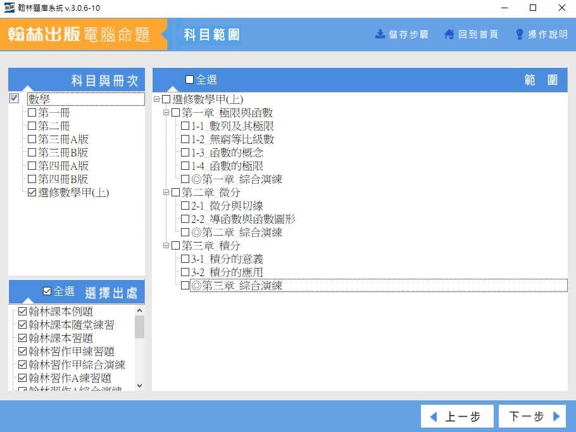Click the left arrow icon on 上一步
The width and height of the screenshot is (576, 432).
(x=434, y=417)
